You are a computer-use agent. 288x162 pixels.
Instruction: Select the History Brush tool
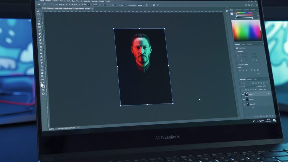(40, 43)
